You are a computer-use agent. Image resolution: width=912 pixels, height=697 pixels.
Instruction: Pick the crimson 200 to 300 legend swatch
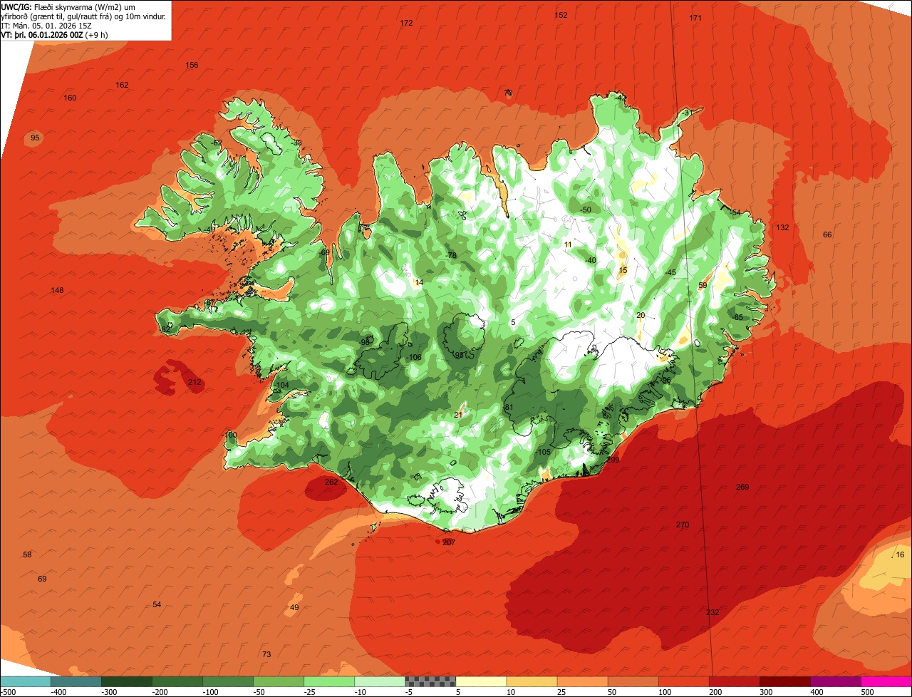point(734,681)
